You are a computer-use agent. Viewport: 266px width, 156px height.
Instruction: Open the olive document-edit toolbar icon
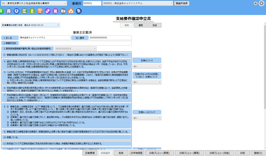pyautogui.click(x=24, y=11)
